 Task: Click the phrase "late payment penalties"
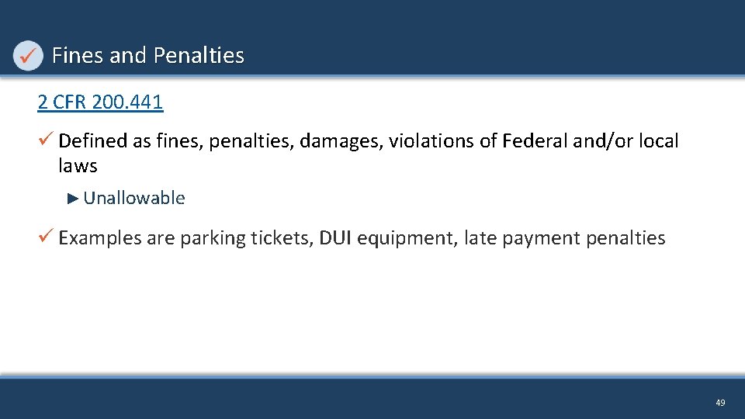(564, 238)
